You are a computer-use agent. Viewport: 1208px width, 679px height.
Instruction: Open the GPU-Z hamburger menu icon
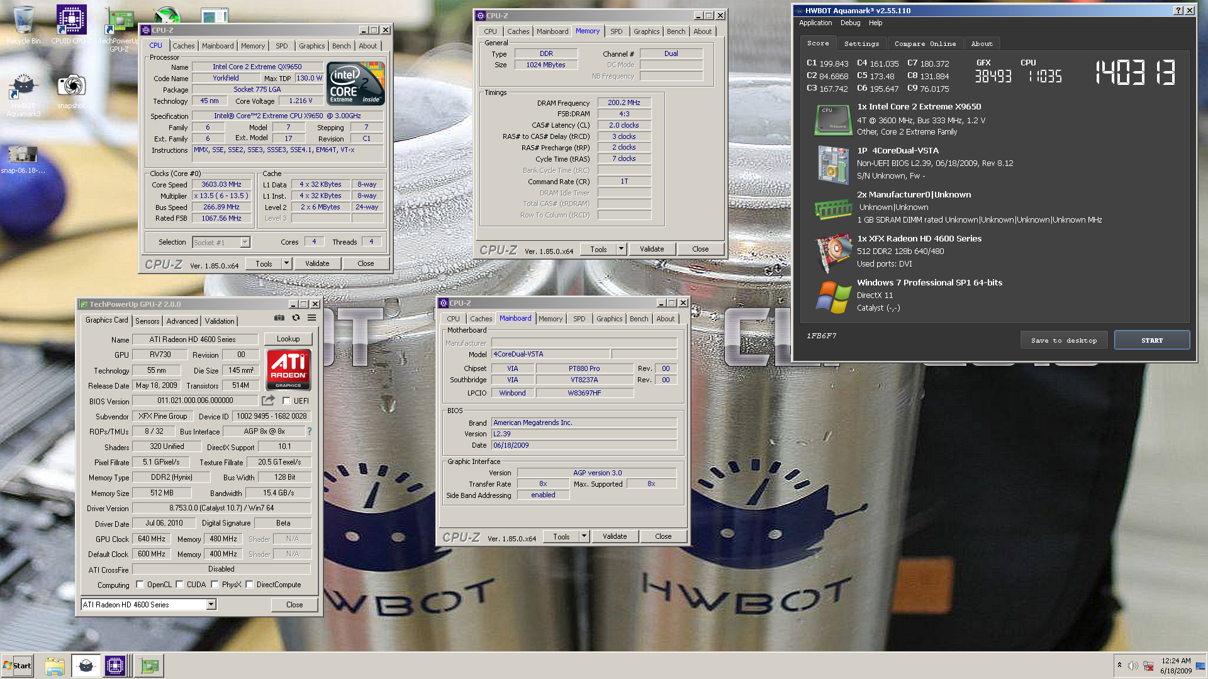[312, 318]
